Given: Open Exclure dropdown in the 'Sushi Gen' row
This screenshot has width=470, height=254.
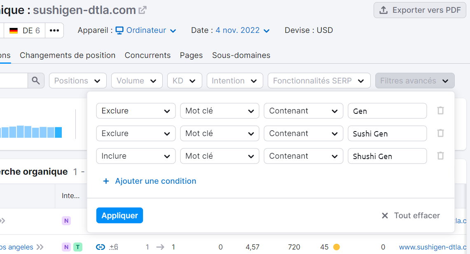Looking at the screenshot, I should pyautogui.click(x=136, y=134).
